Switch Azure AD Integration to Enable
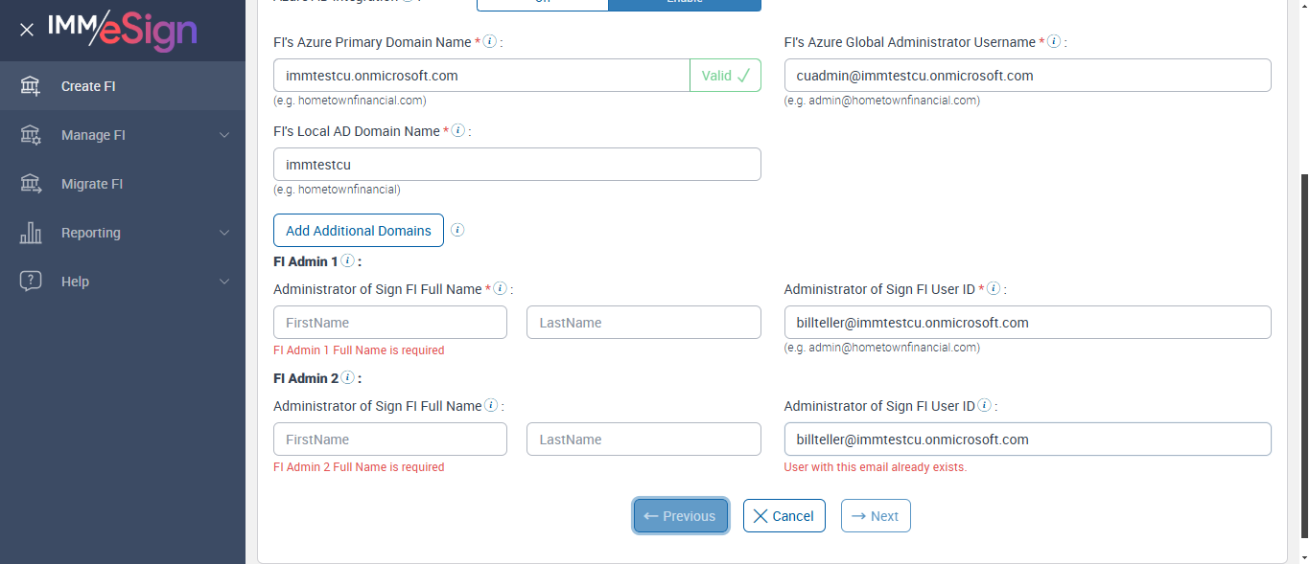This screenshot has width=1310, height=564. [x=684, y=4]
